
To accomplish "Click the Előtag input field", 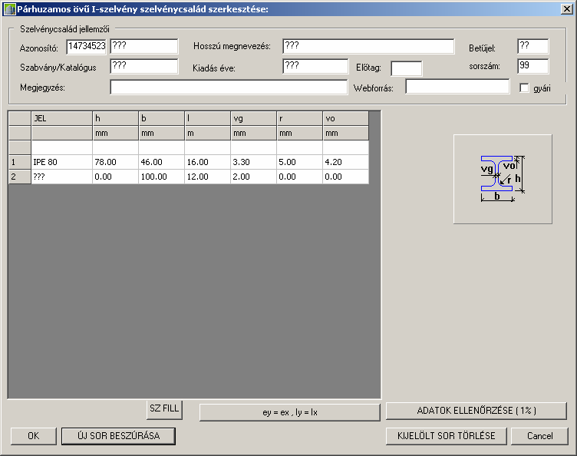I will 406,68.
